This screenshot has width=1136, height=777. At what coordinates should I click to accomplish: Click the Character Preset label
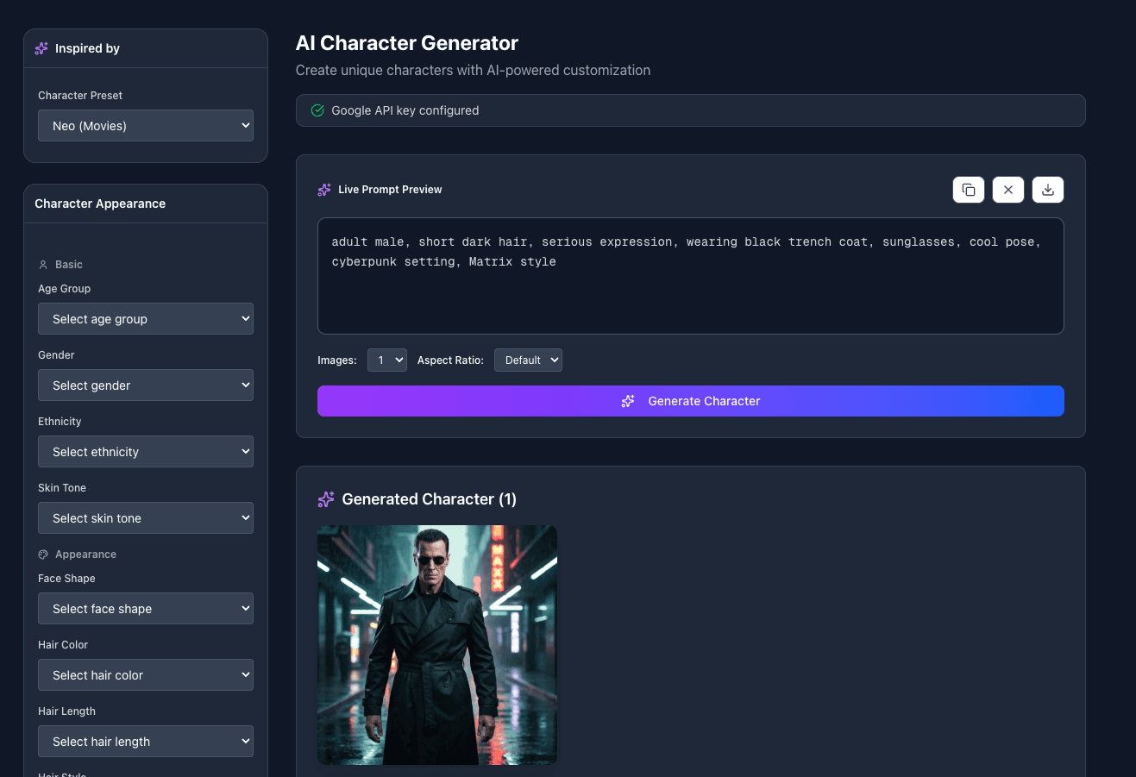pos(80,96)
